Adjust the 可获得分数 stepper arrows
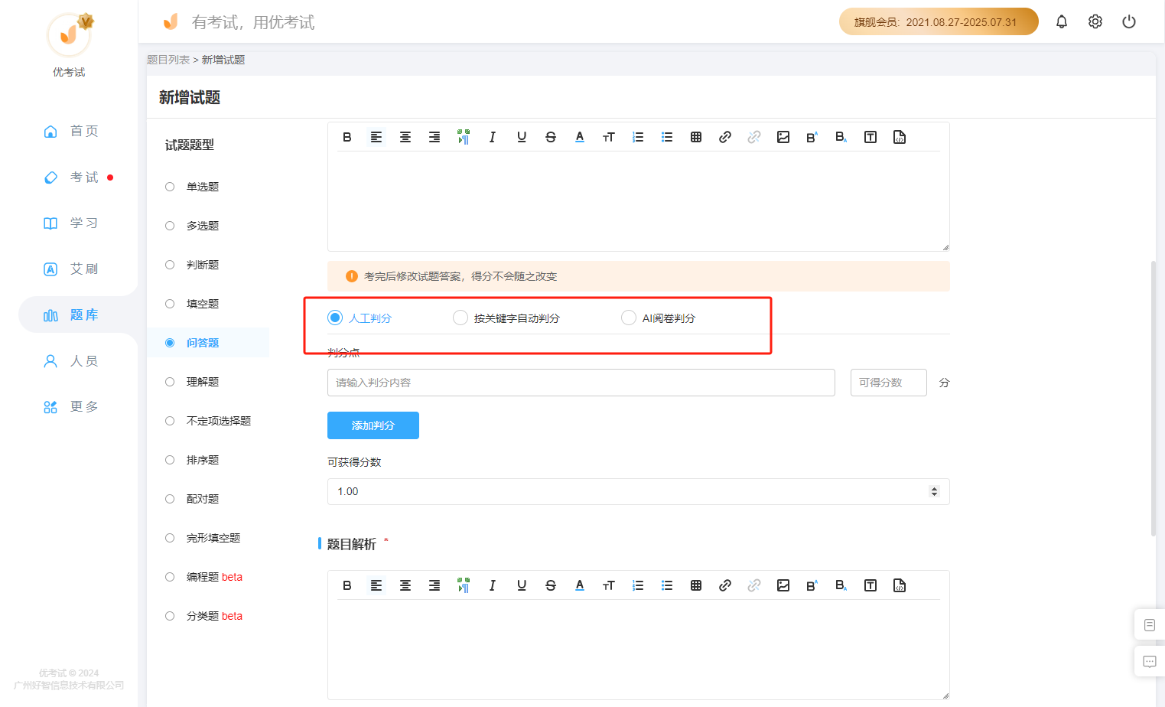 934,491
